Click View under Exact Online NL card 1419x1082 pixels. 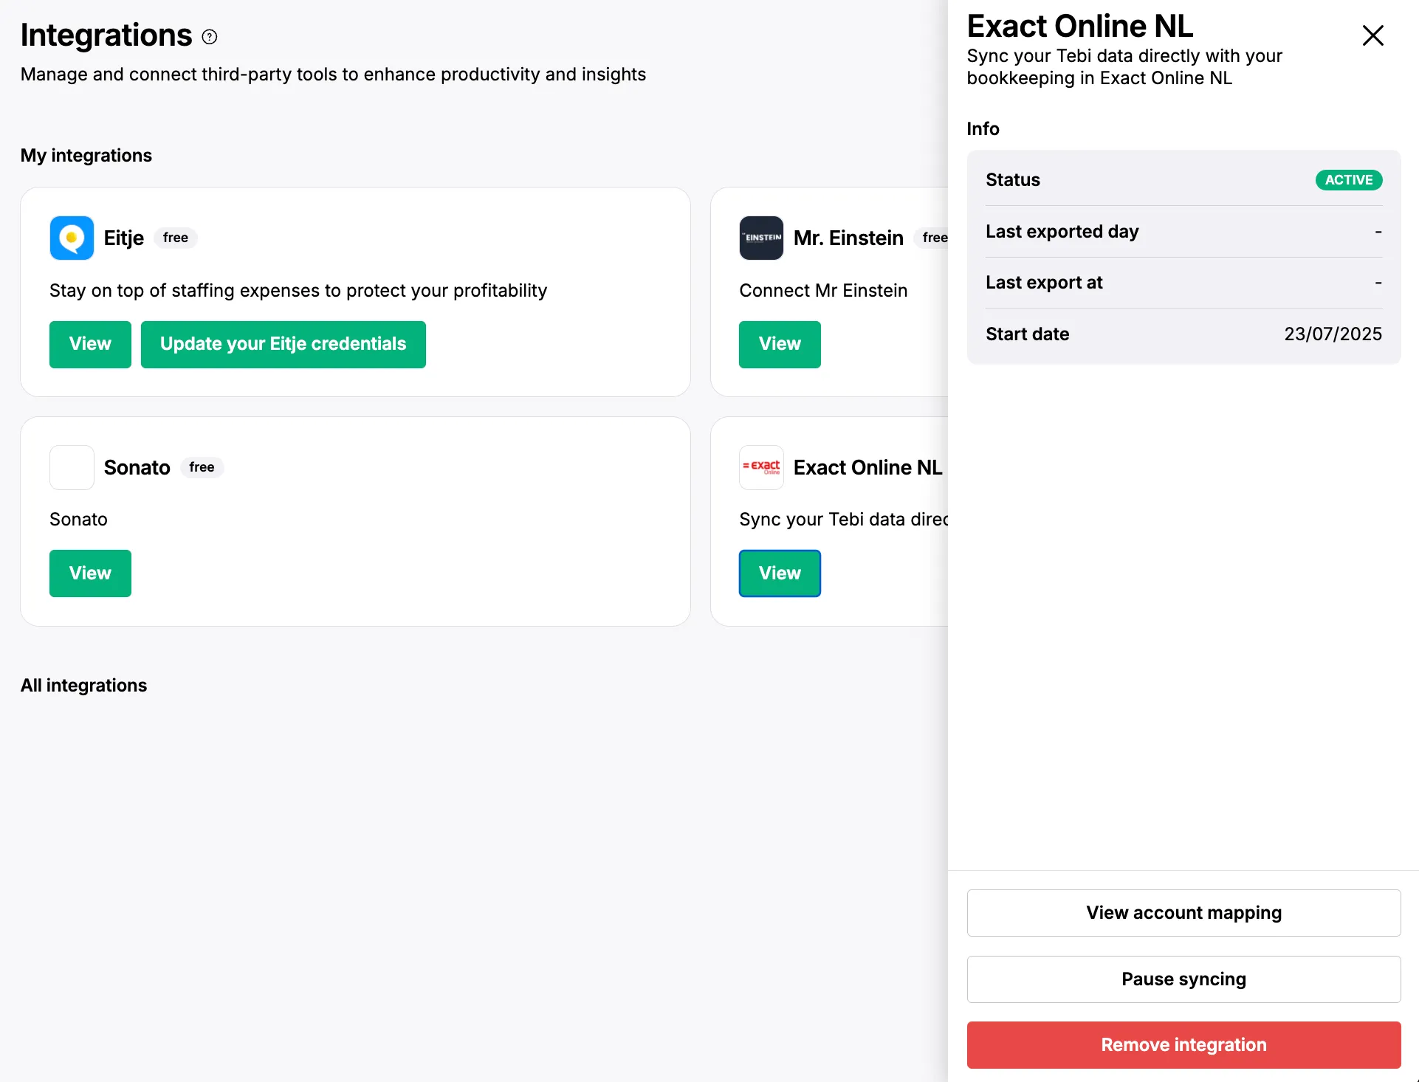(780, 573)
